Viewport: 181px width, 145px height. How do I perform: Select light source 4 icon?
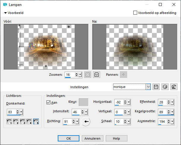29,122
